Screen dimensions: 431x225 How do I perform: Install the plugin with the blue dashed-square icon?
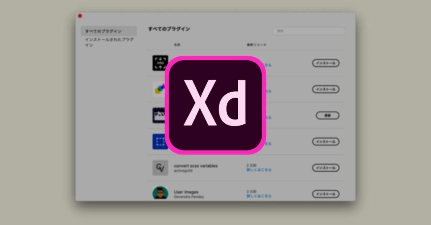(x=326, y=142)
